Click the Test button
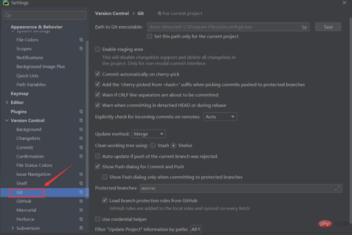This screenshot has height=235, width=352. [x=328, y=27]
